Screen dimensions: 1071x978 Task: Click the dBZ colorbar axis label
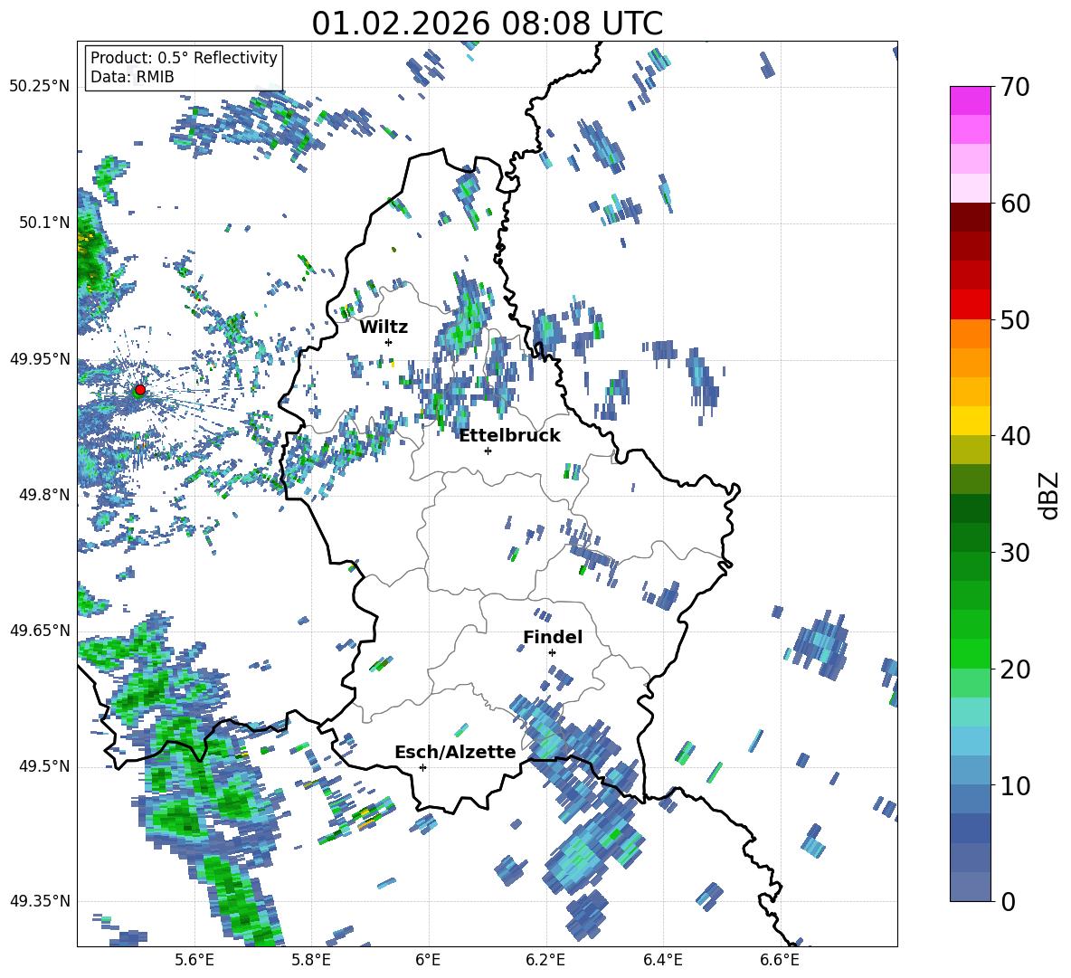(1050, 495)
